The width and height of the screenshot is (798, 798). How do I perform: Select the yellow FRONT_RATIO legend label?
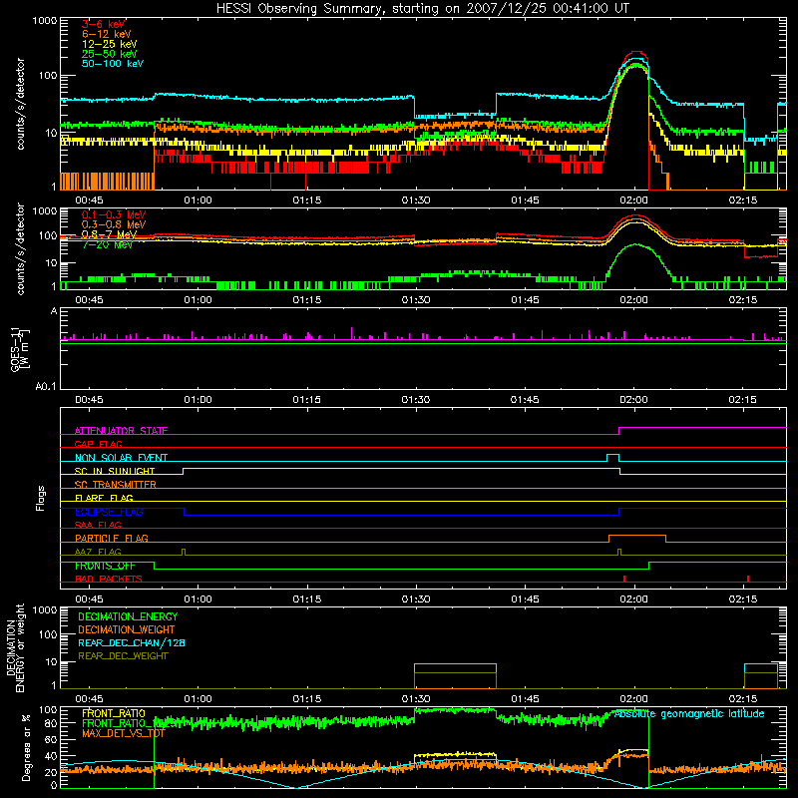pyautogui.click(x=114, y=713)
